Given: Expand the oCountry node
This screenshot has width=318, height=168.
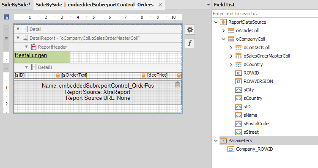Looking at the screenshot, I should (x=231, y=64).
